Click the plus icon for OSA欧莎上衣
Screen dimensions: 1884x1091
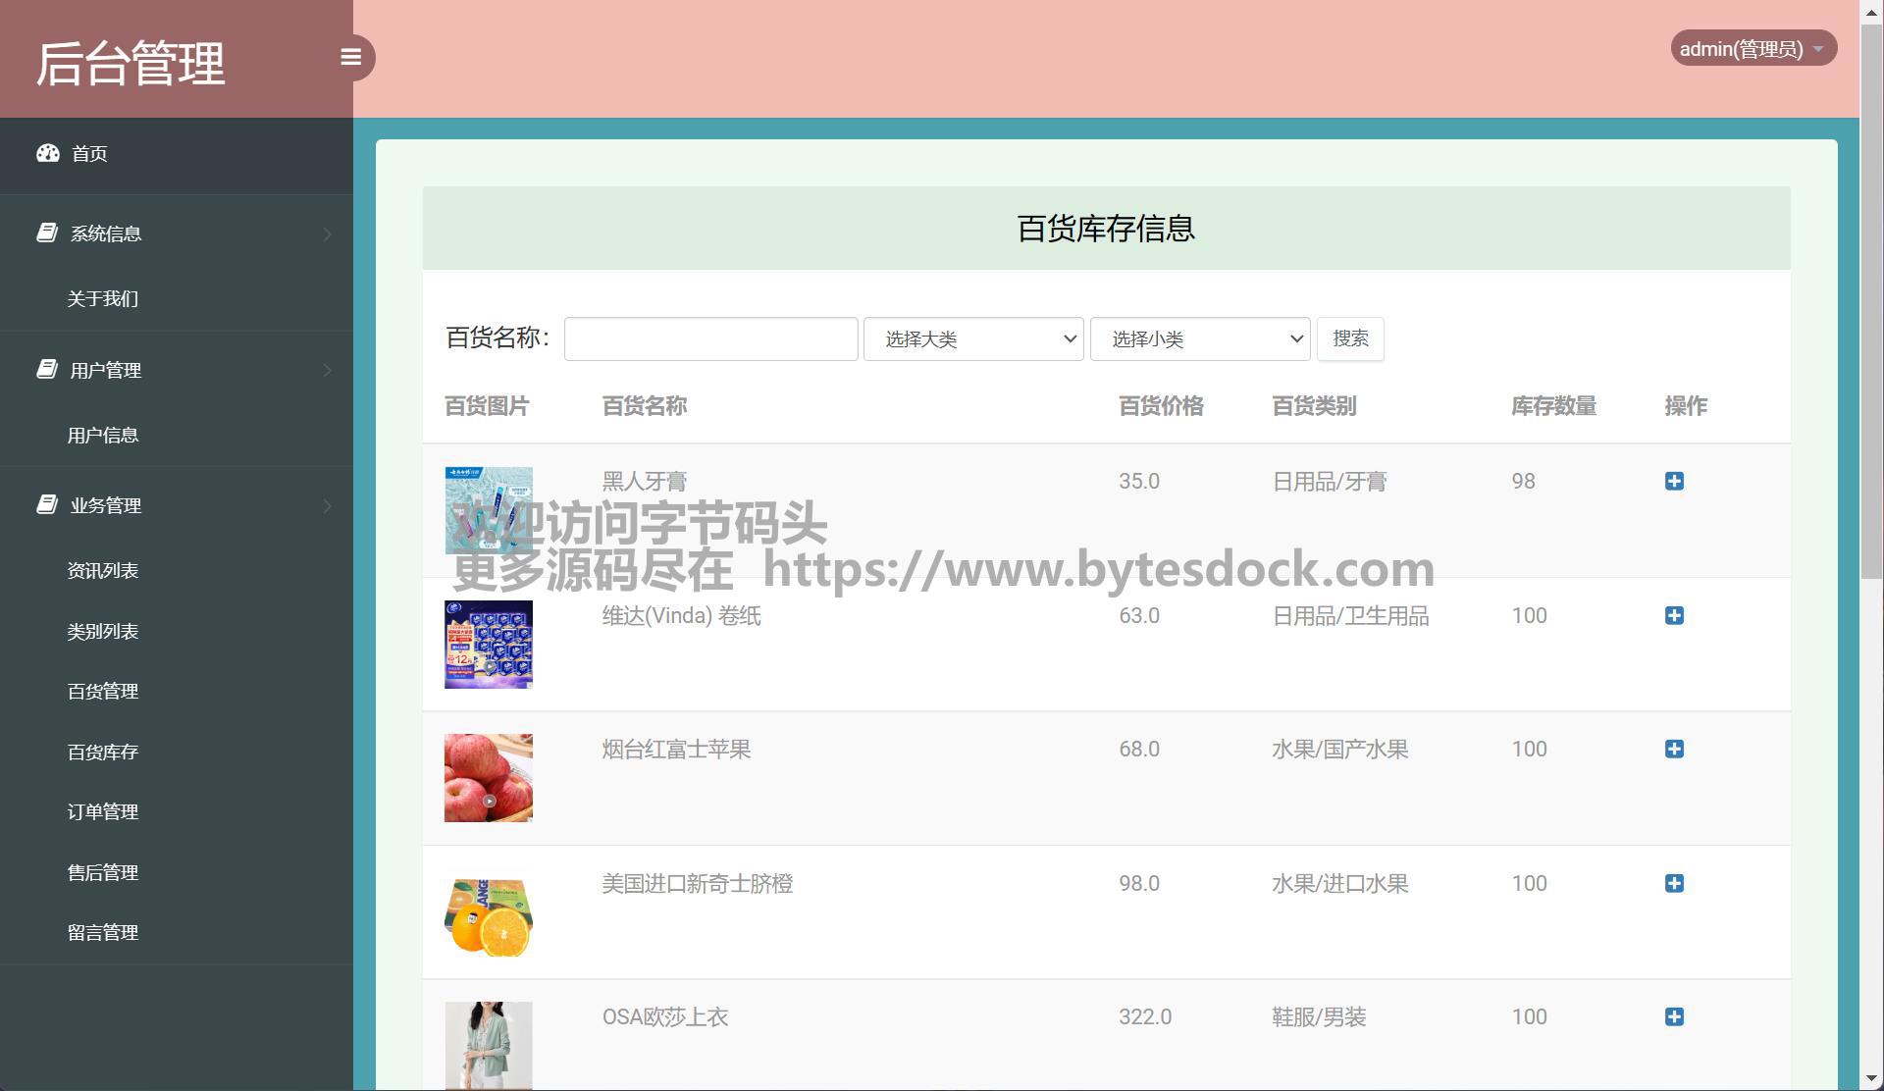(1674, 1016)
